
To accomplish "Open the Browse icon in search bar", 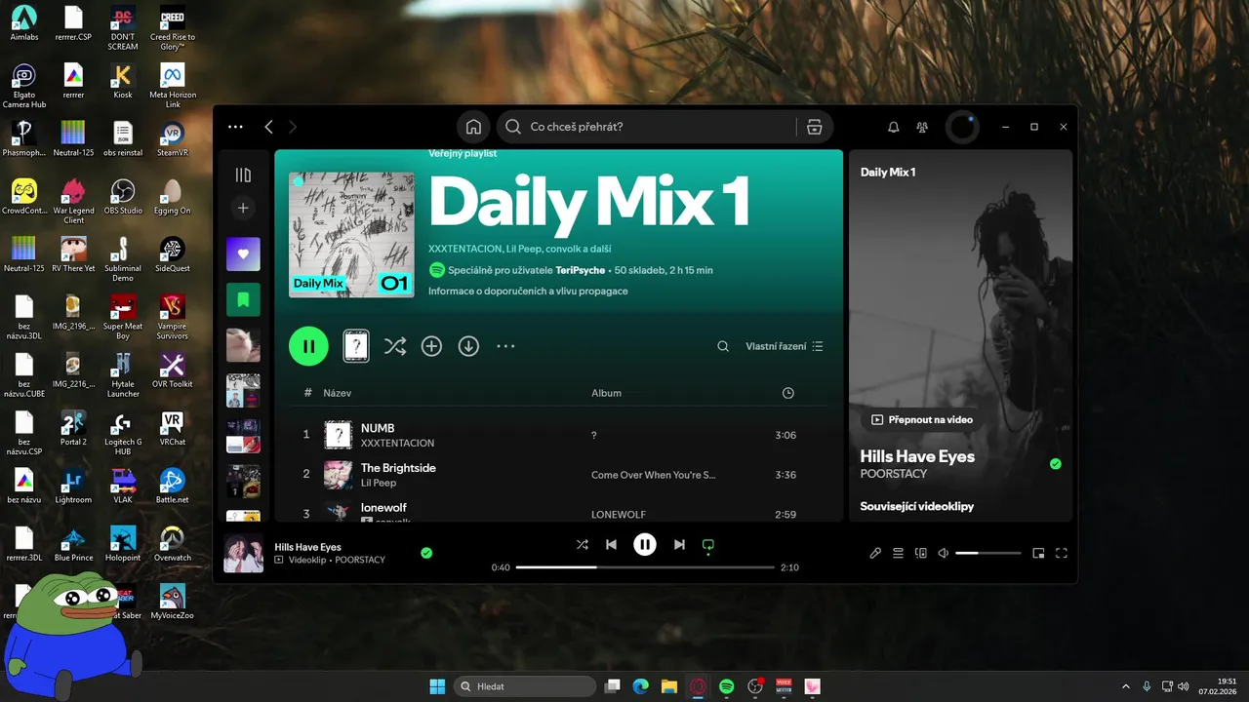I will [x=814, y=127].
